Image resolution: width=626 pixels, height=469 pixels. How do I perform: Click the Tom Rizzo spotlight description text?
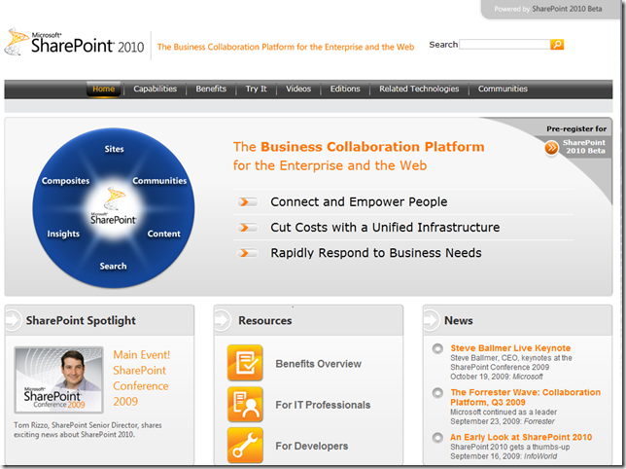point(87,430)
